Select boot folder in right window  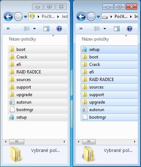(x=109, y=57)
